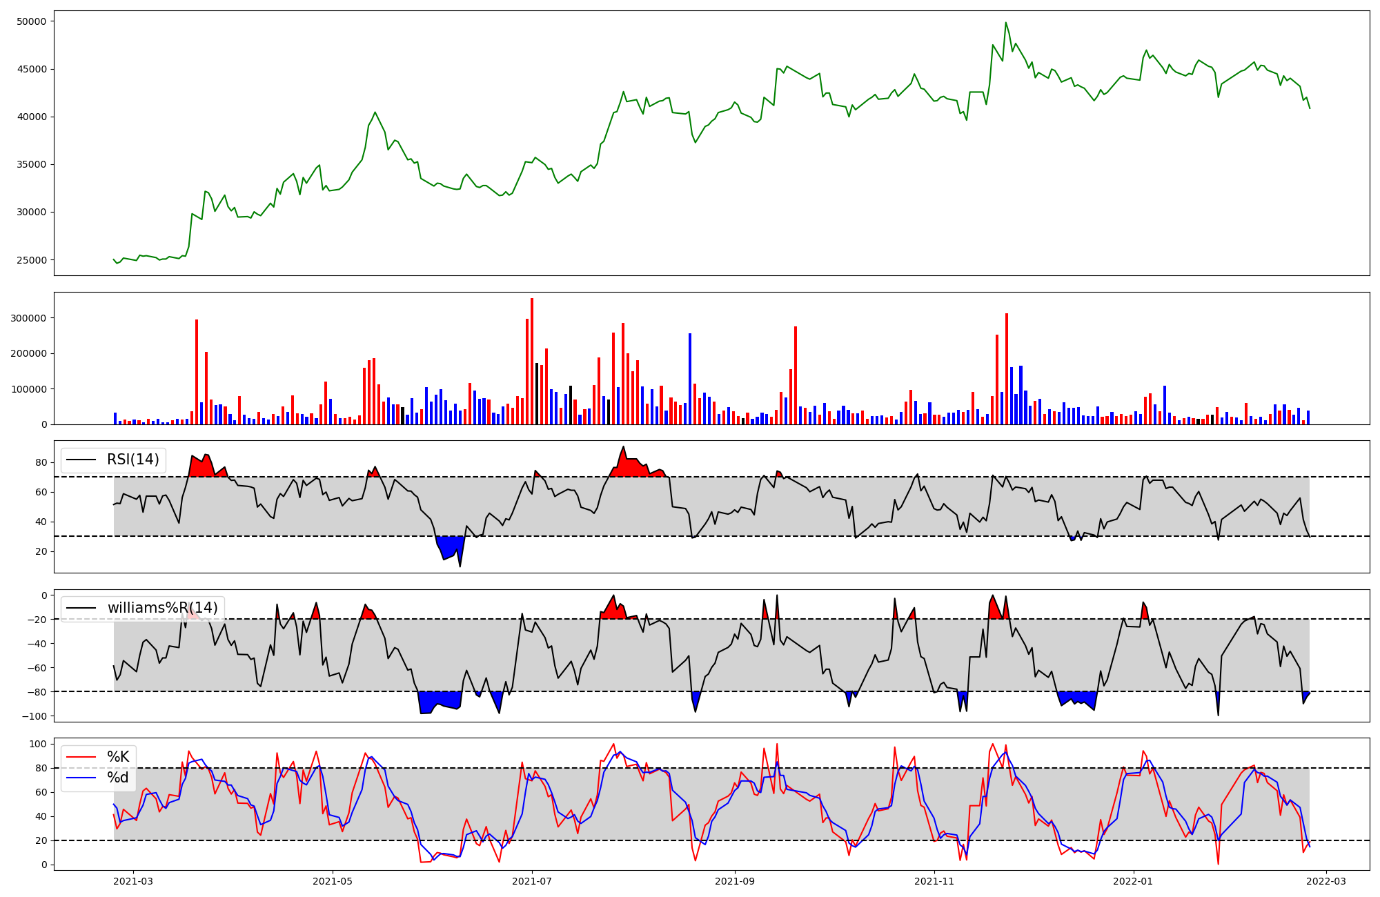Click the 25000 price axis tick label

pyautogui.click(x=31, y=260)
